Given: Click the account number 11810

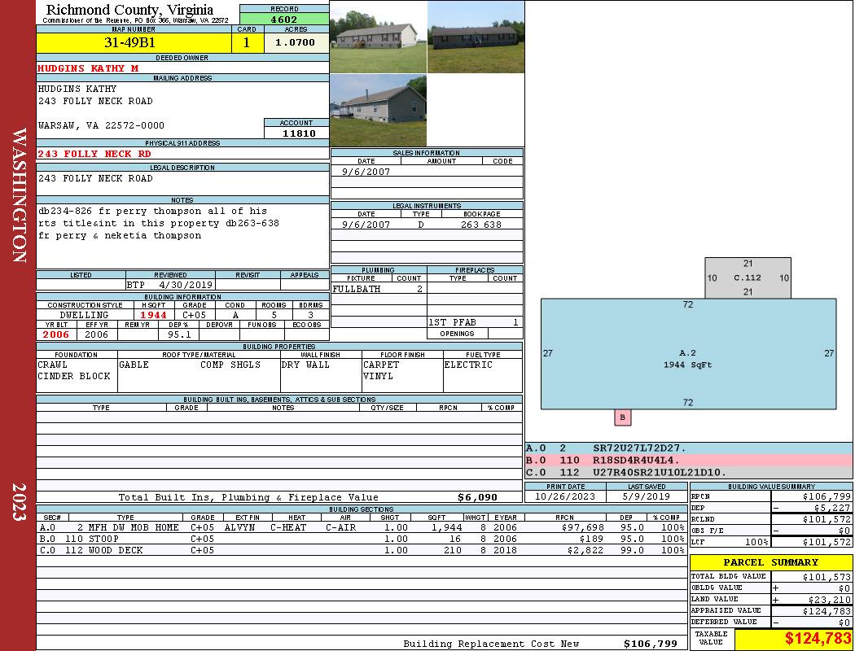Looking at the screenshot, I should (296, 133).
